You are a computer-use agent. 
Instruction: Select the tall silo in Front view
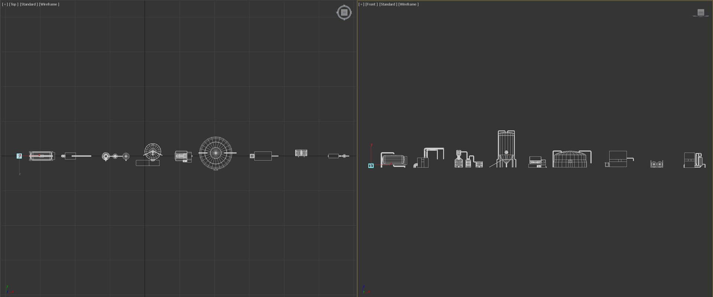506,149
